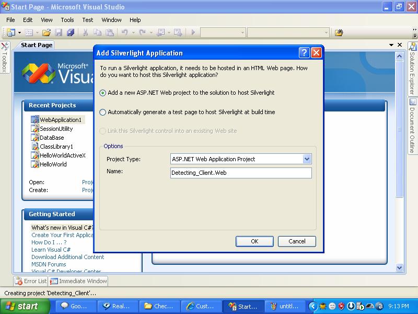
Task: Click the New Project toolbar icon
Action: pyautogui.click(x=10, y=32)
